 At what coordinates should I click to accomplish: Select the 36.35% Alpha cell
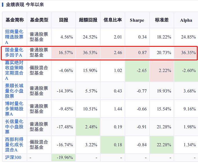click(186, 53)
